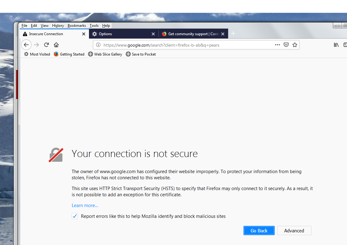Save the page to Pocket
Screen dimensions: 347x245
pyautogui.click(x=286, y=45)
